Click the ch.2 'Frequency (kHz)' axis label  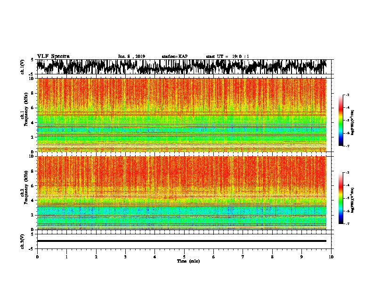click(x=26, y=187)
